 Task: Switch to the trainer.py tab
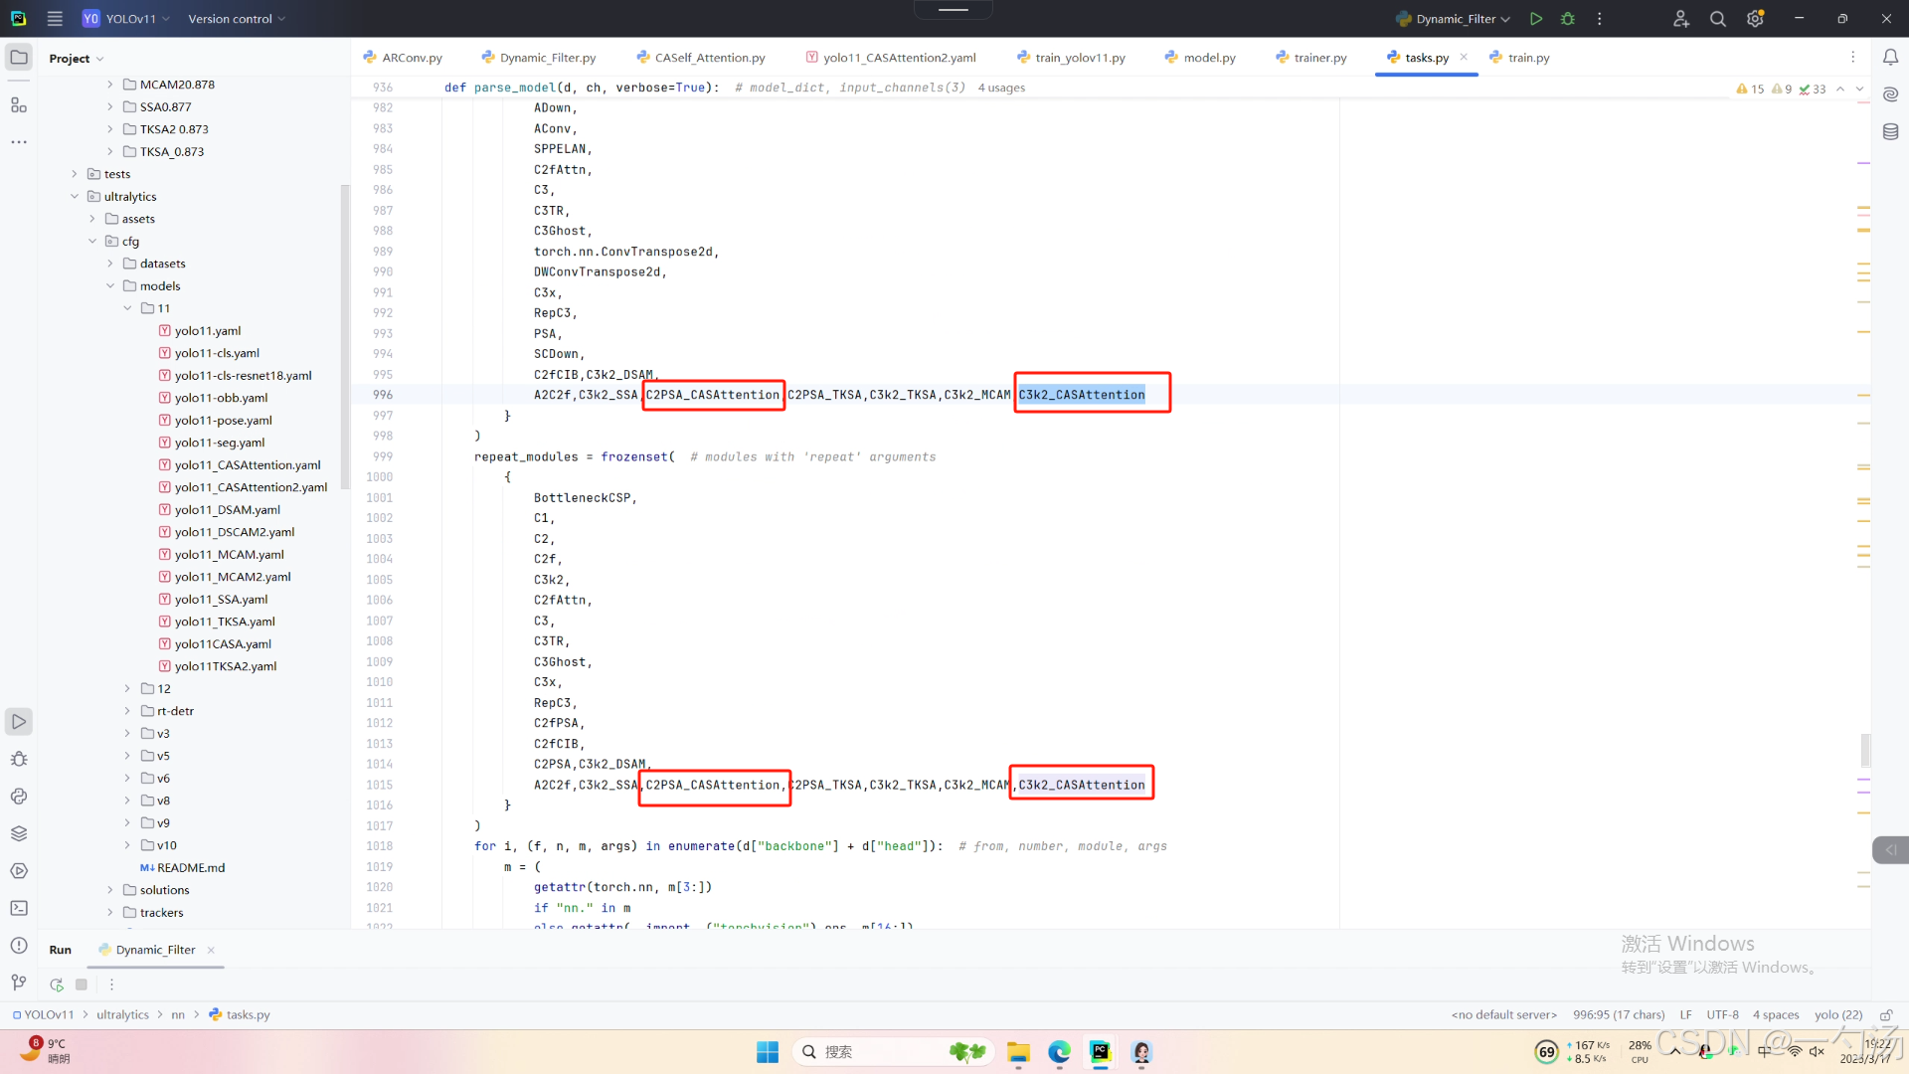(x=1319, y=58)
